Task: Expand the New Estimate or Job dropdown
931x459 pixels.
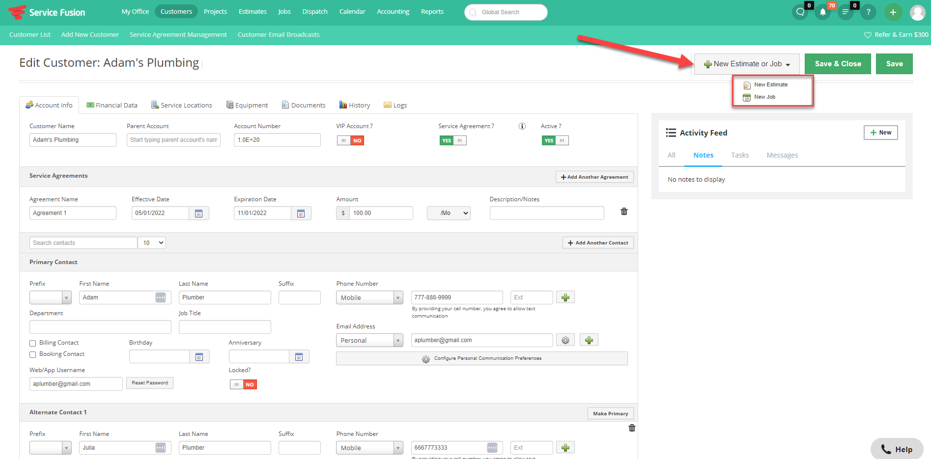Action: click(x=747, y=64)
